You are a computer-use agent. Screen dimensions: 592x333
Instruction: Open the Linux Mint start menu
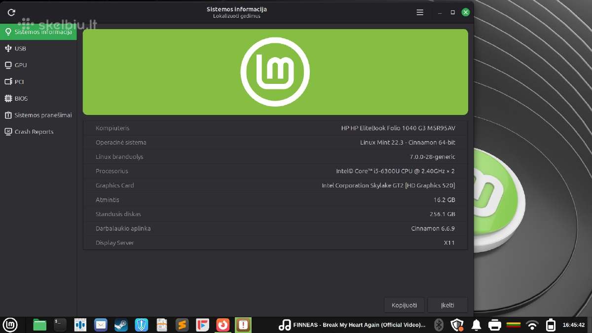pyautogui.click(x=10, y=325)
